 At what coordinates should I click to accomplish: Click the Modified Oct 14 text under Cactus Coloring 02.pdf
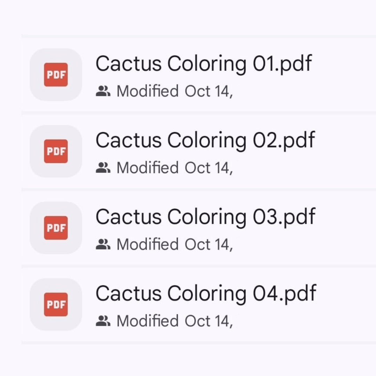click(174, 168)
